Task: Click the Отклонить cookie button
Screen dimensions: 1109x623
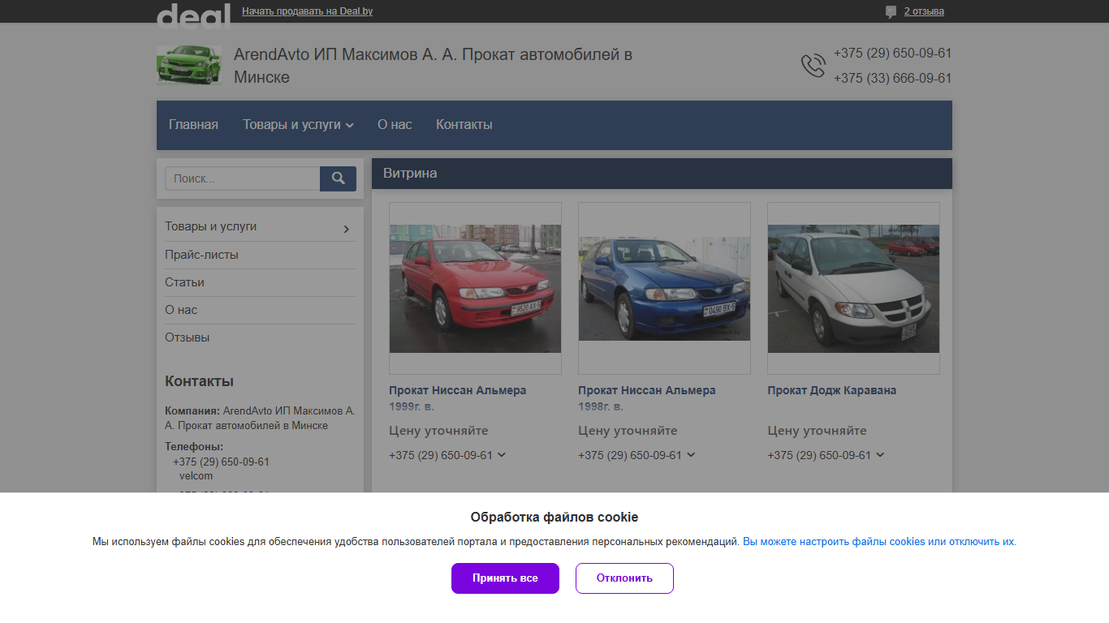Action: coord(624,578)
